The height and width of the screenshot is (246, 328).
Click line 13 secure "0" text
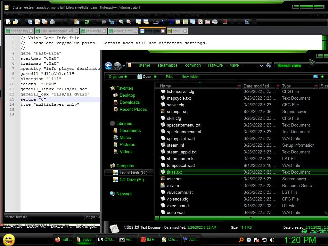(33, 99)
